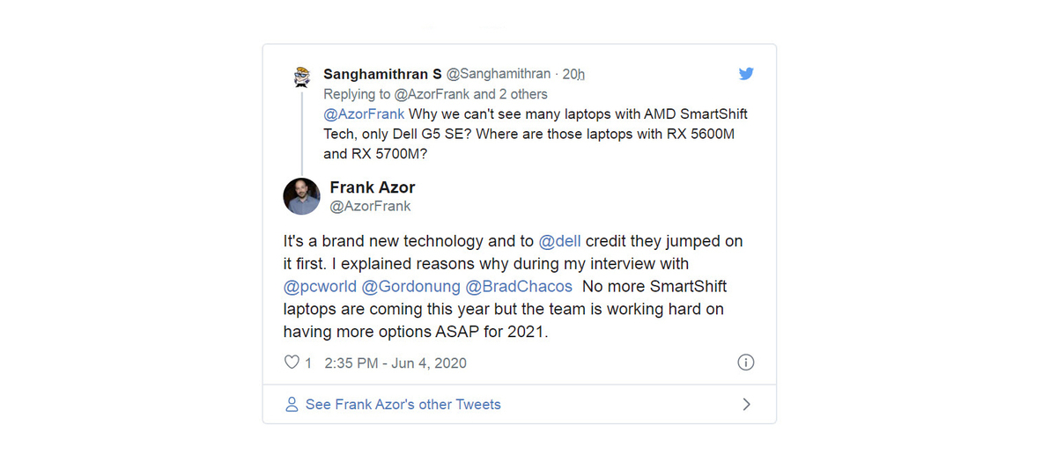Click the @AzorFrank mention in reply text

coord(364,114)
